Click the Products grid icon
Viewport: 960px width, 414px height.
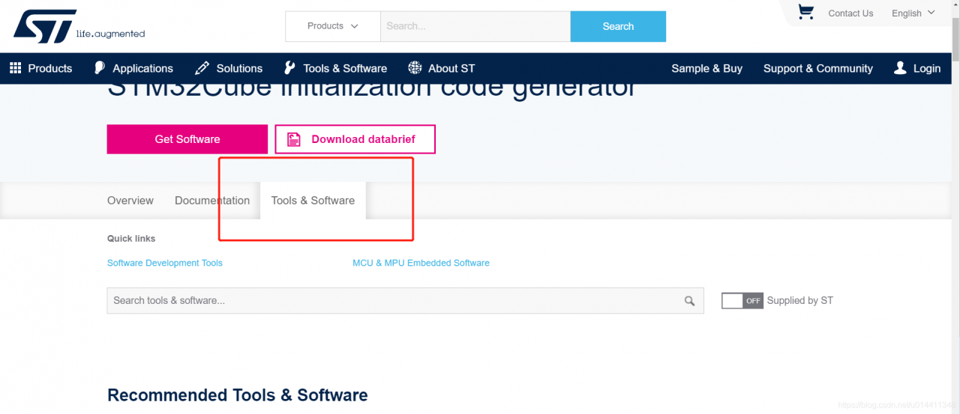(x=15, y=68)
